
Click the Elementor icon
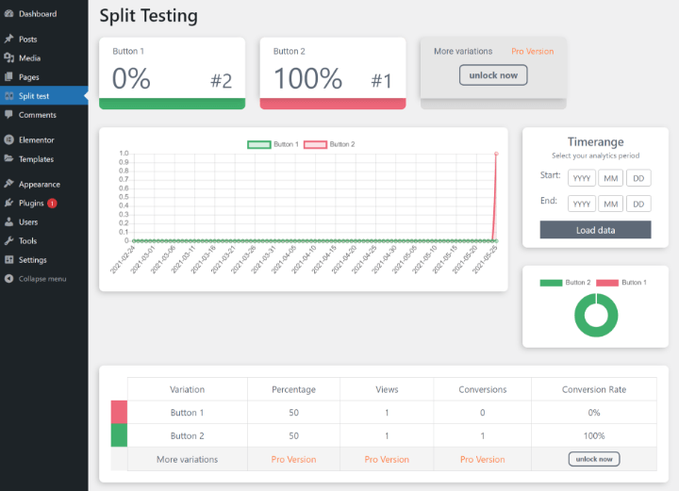click(8, 139)
